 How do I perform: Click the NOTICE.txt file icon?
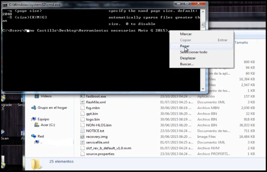[82, 131]
